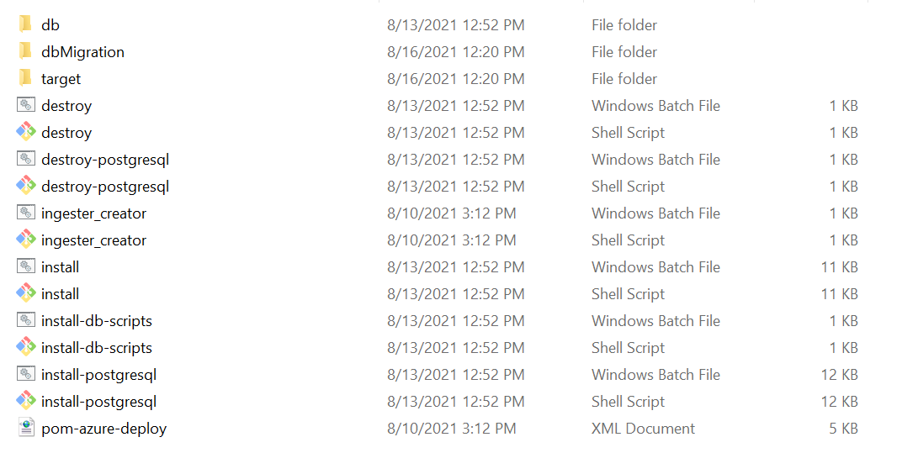Select the install batch file name
Image resolution: width=902 pixels, height=474 pixels.
(61, 267)
